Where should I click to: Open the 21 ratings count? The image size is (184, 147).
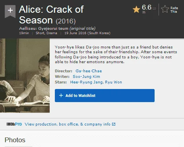(x=144, y=12)
